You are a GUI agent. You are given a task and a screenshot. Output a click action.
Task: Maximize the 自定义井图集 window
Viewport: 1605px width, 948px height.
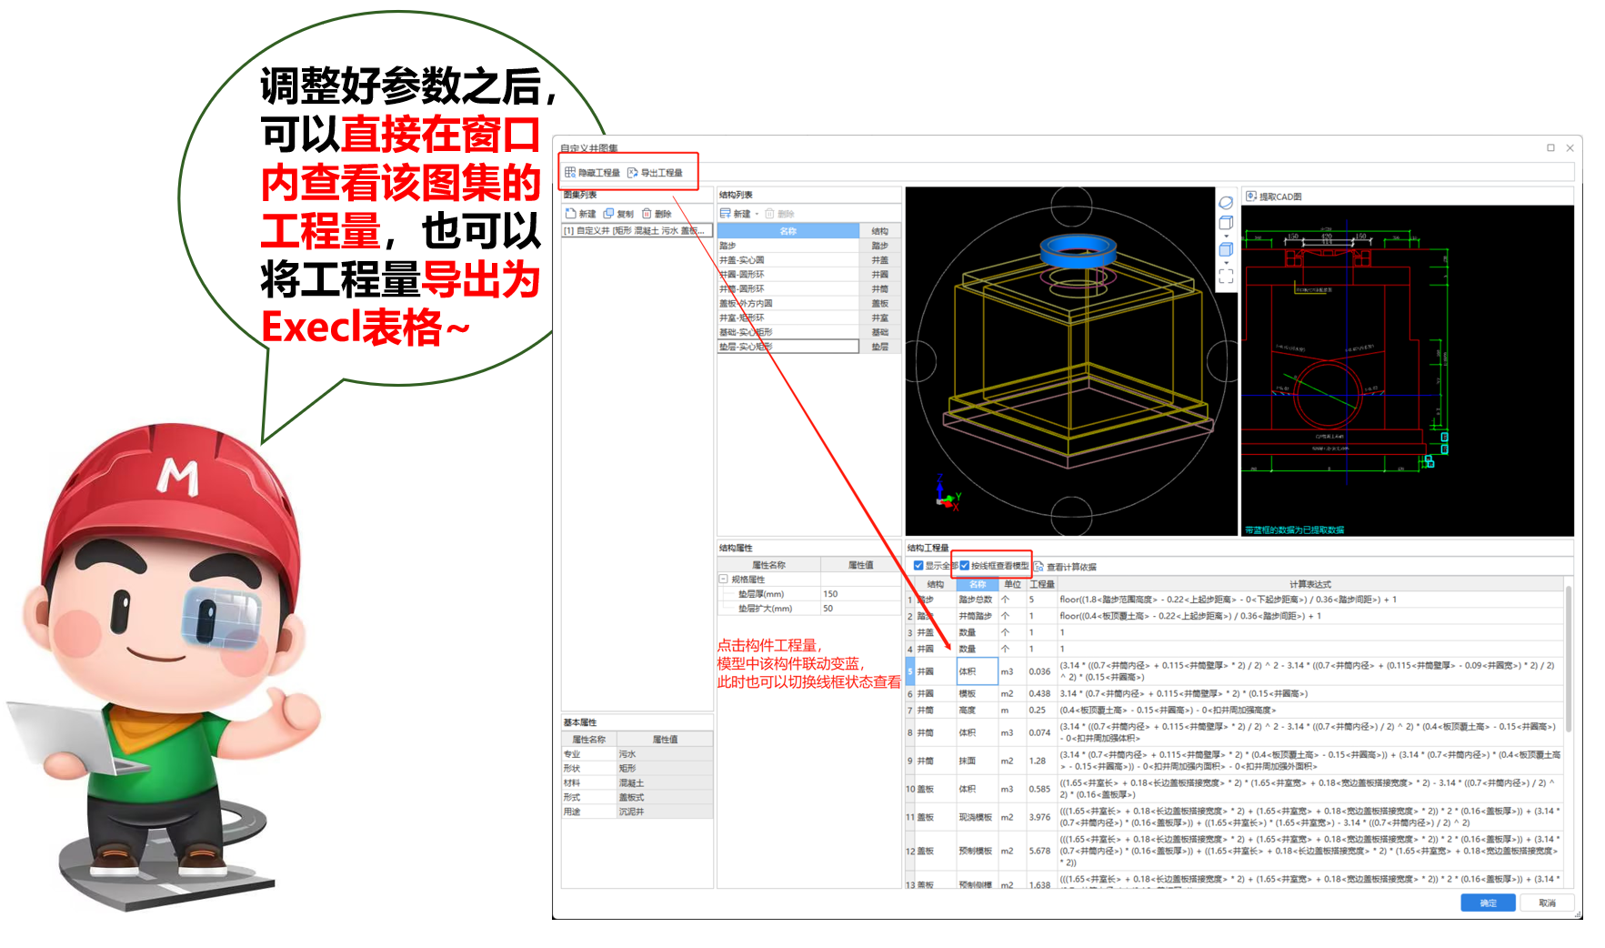click(1550, 147)
